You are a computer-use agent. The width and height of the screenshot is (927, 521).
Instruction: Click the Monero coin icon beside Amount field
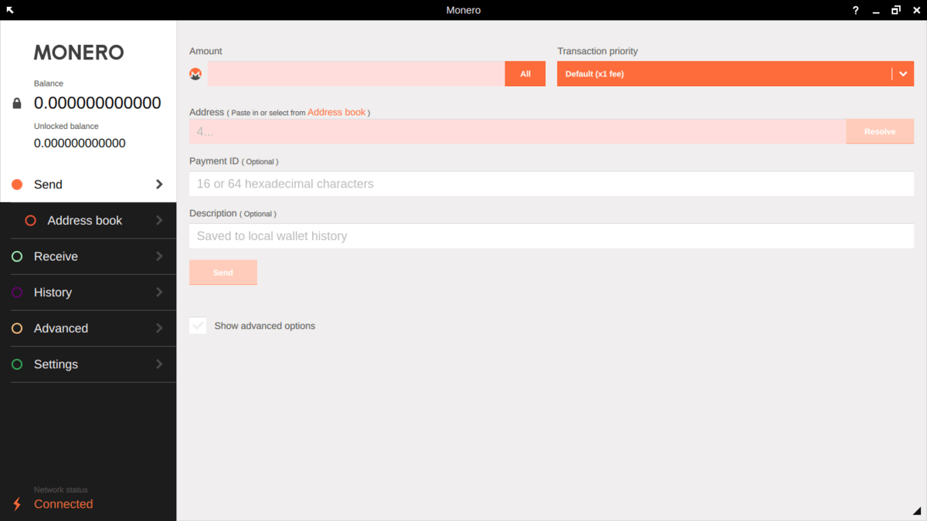coord(195,73)
